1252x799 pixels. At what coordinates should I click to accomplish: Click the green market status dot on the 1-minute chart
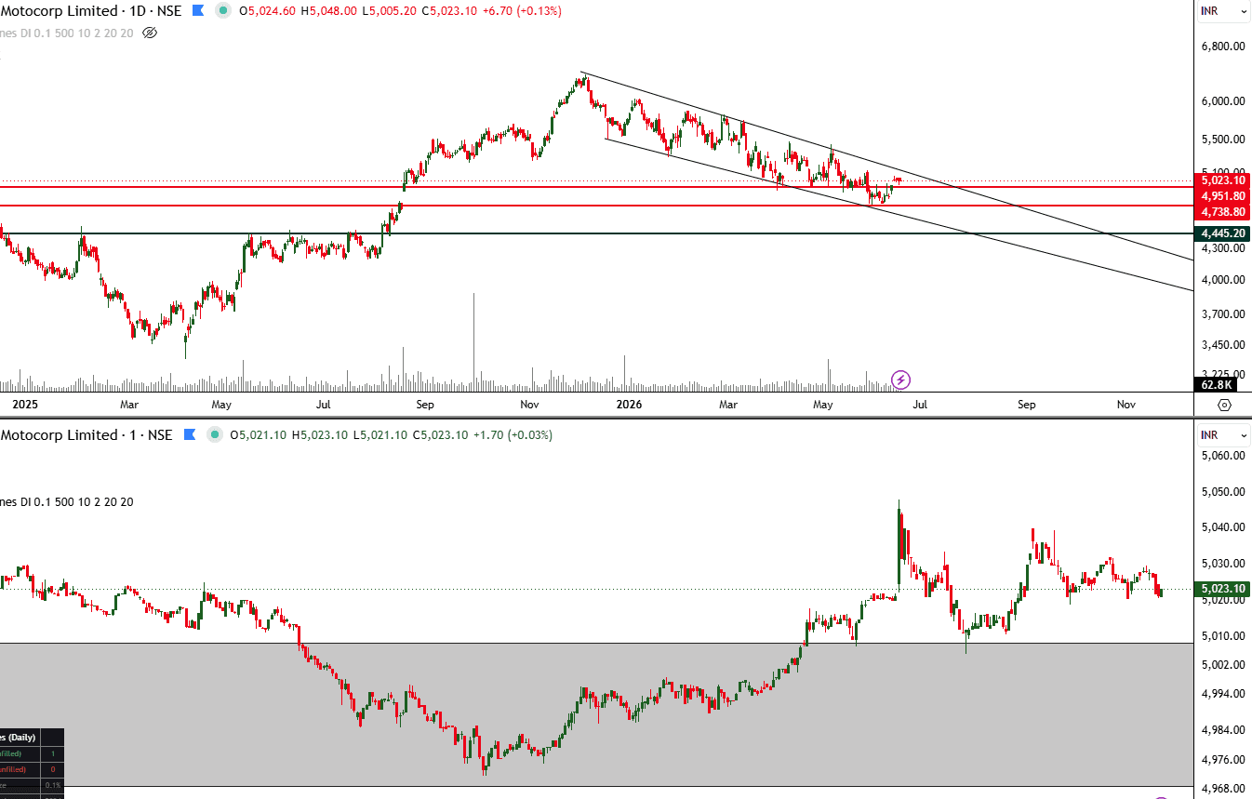pyautogui.click(x=215, y=434)
